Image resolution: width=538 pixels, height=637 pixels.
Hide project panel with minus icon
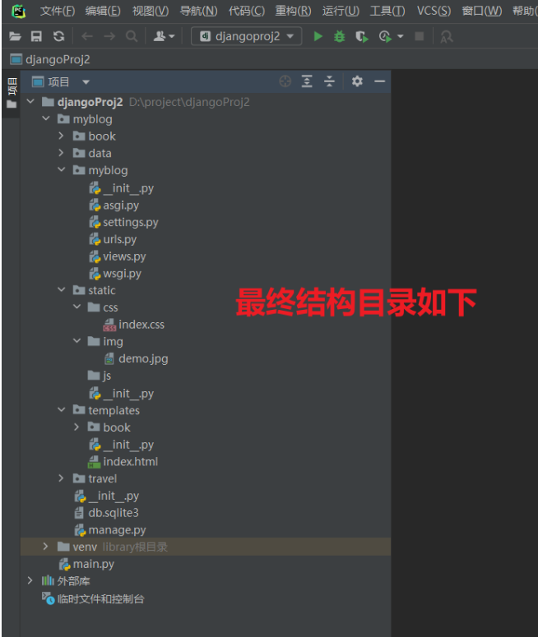coord(379,81)
